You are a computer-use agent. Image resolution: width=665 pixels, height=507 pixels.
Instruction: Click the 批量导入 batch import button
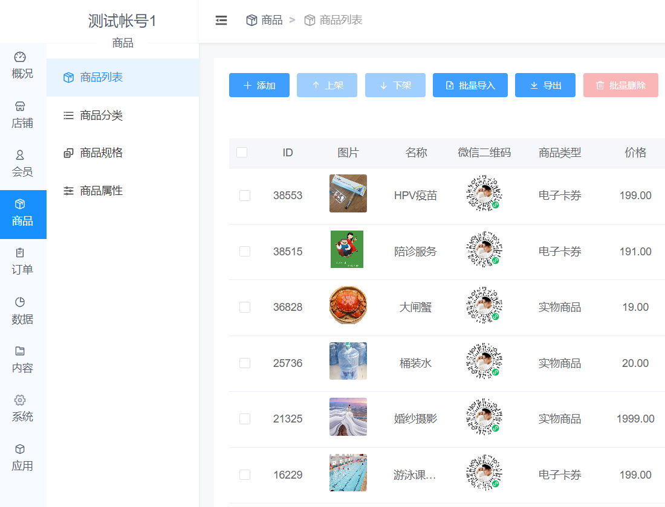pos(470,85)
